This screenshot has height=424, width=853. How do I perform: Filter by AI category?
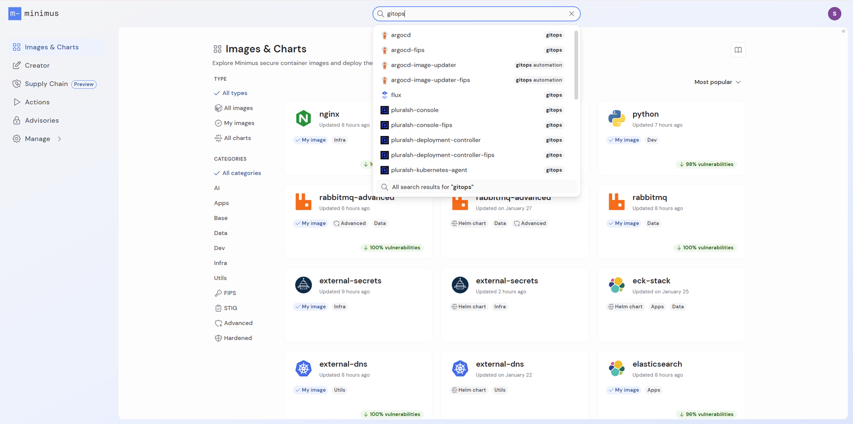pyautogui.click(x=217, y=188)
